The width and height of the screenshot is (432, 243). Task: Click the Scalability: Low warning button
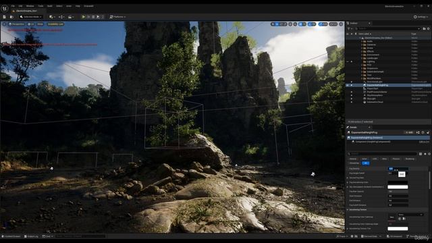pyautogui.click(x=55, y=24)
